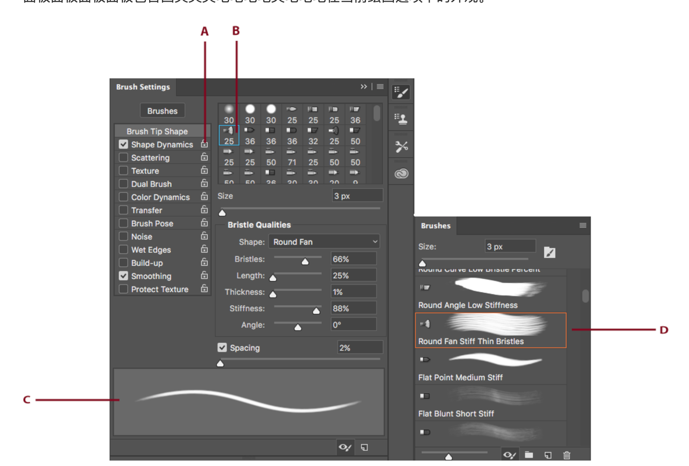Toggle lock icon for Shape Dynamics
Image resolution: width=689 pixels, height=466 pixels.
204,144
